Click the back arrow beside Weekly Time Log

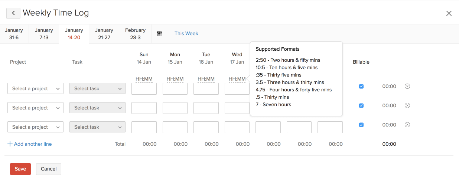[13, 13]
